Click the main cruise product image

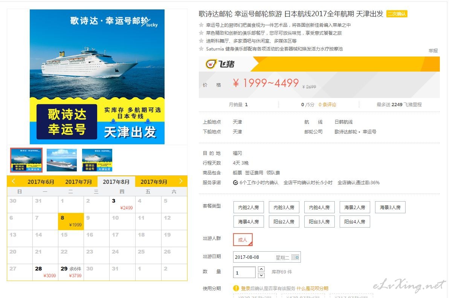97,76
